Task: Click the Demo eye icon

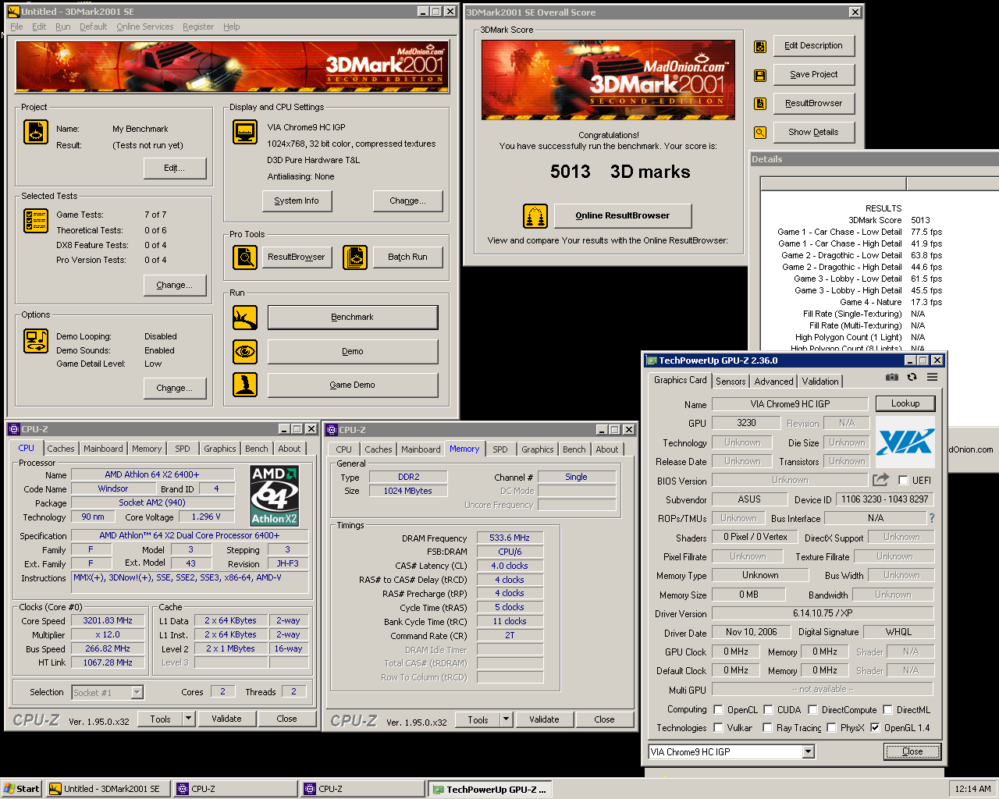Action: [245, 351]
